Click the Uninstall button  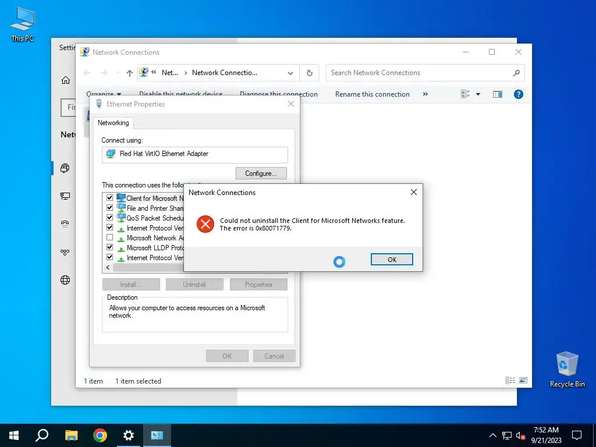194,284
